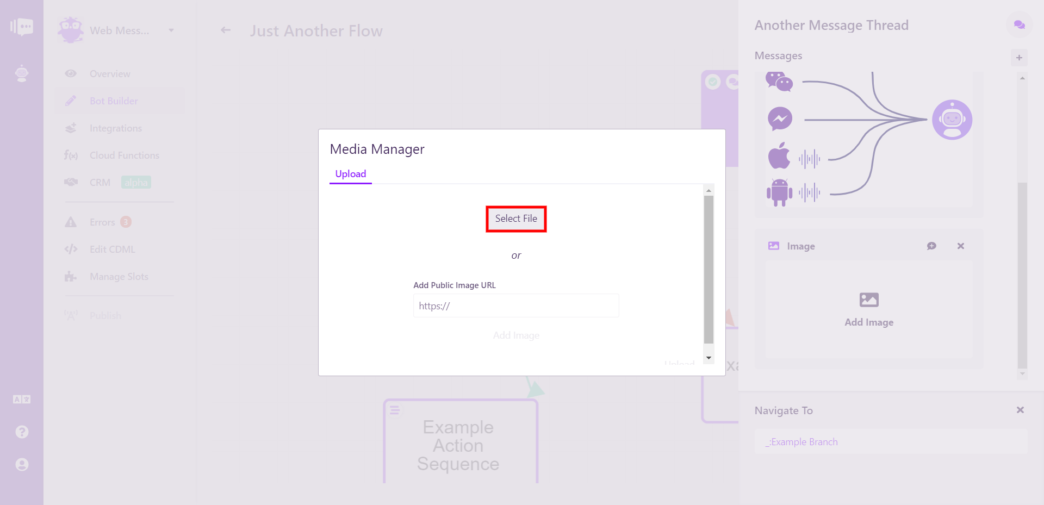
Task: Open the Errors list
Action: coord(102,222)
